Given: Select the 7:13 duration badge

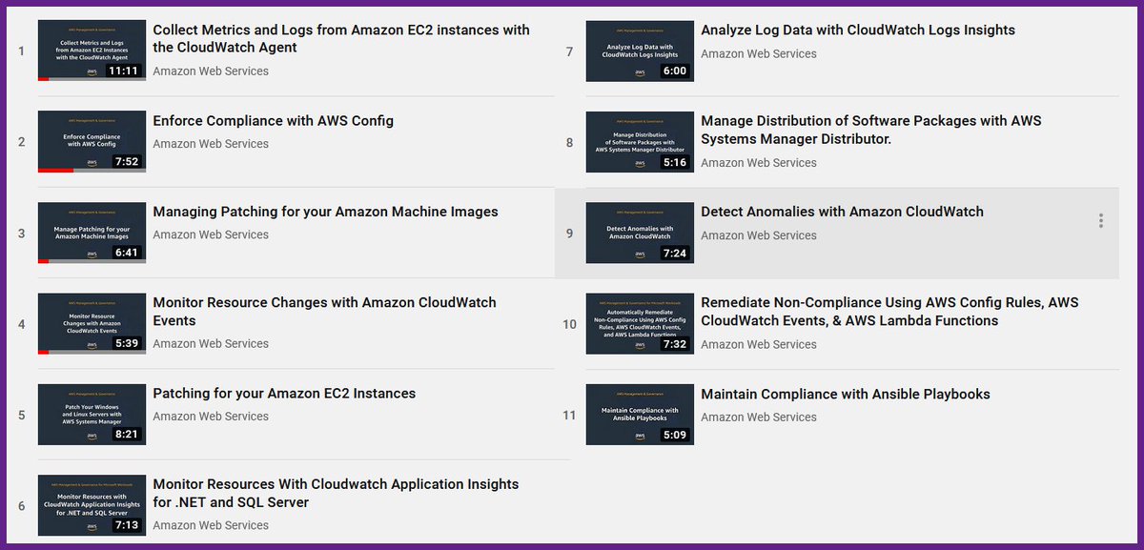Looking at the screenshot, I should [x=127, y=525].
